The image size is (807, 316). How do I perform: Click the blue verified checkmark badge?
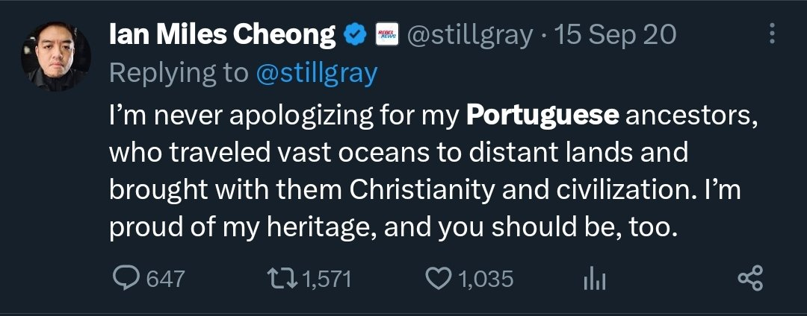point(354,34)
